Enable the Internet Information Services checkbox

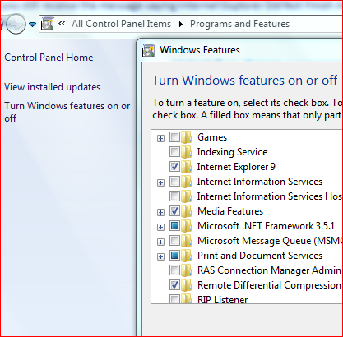coord(174,181)
